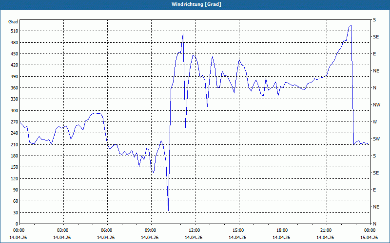This screenshot has width=390, height=243.
Task: Select the Grad unit label on the left axis
Action: click(13, 22)
